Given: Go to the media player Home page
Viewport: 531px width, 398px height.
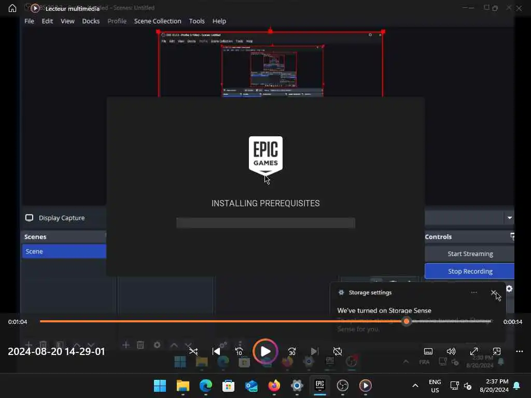Looking at the screenshot, I should click(x=12, y=8).
